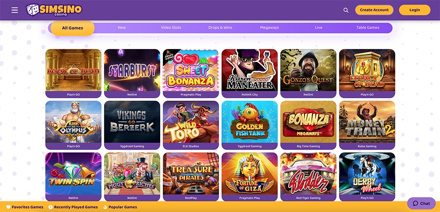440x212 pixels.
Task: Switch to the Video Slots tab
Action: 171,28
